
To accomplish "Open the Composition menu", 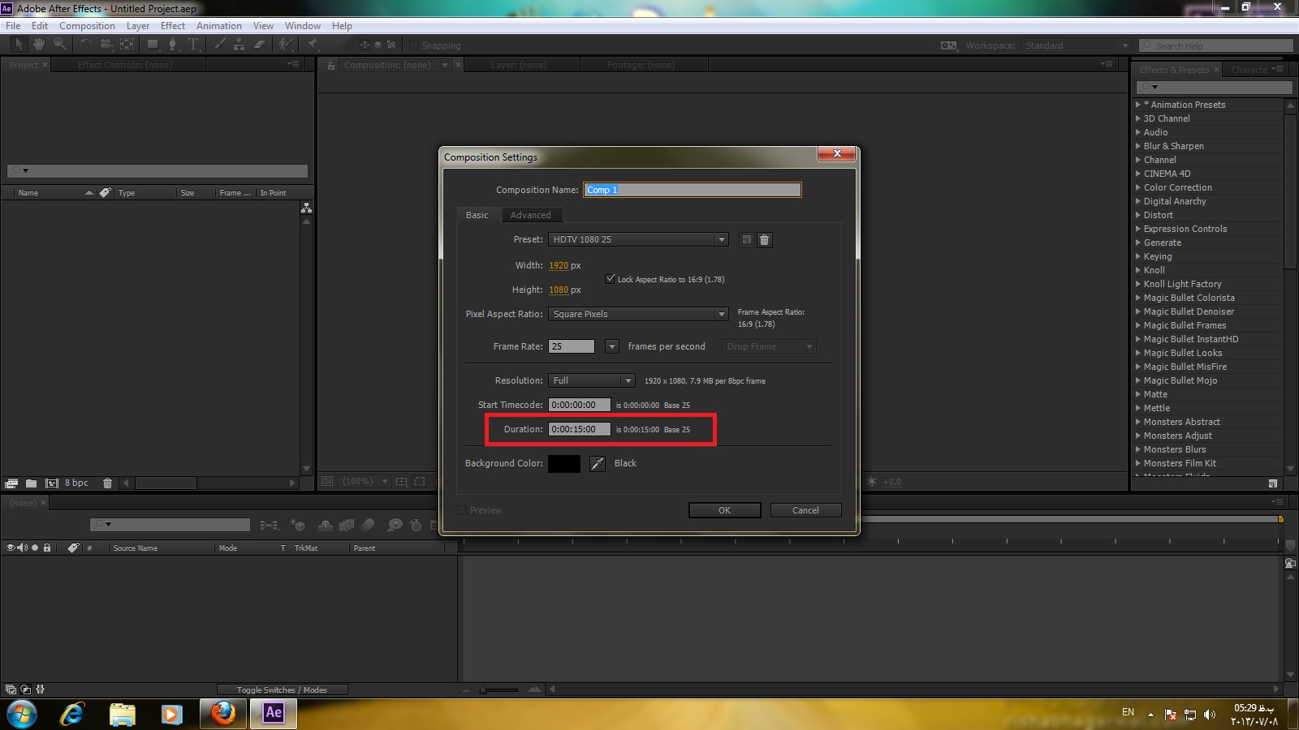I will coord(87,26).
